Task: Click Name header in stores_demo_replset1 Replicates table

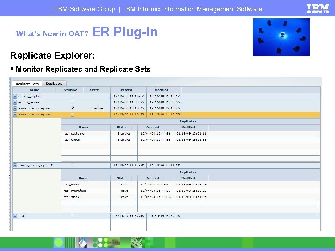Action: coord(83,127)
